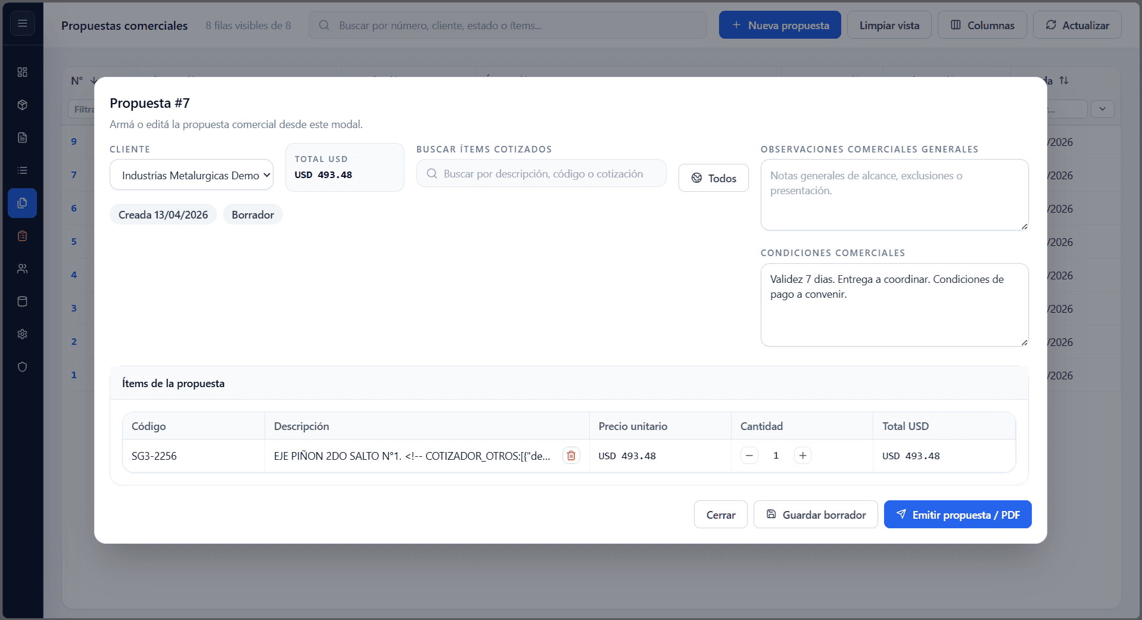The height and width of the screenshot is (620, 1142).
Task: Open proposal number 3 in background table
Action: click(74, 309)
